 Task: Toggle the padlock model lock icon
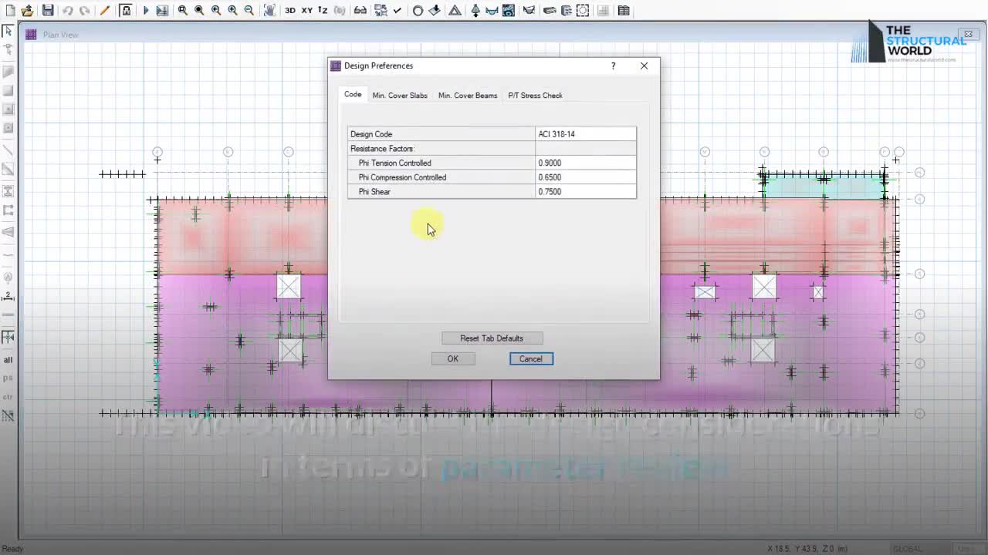tap(126, 11)
